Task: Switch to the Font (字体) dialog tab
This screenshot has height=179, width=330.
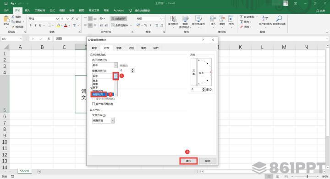Action: coord(119,48)
